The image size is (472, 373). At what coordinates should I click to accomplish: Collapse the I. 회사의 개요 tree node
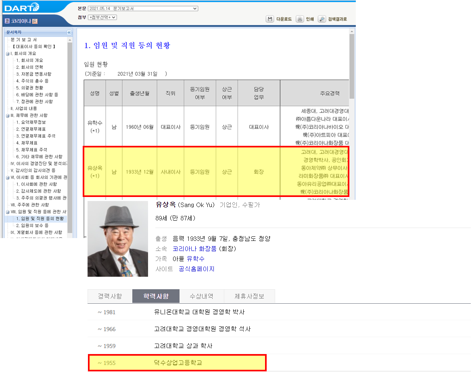click(x=8, y=54)
